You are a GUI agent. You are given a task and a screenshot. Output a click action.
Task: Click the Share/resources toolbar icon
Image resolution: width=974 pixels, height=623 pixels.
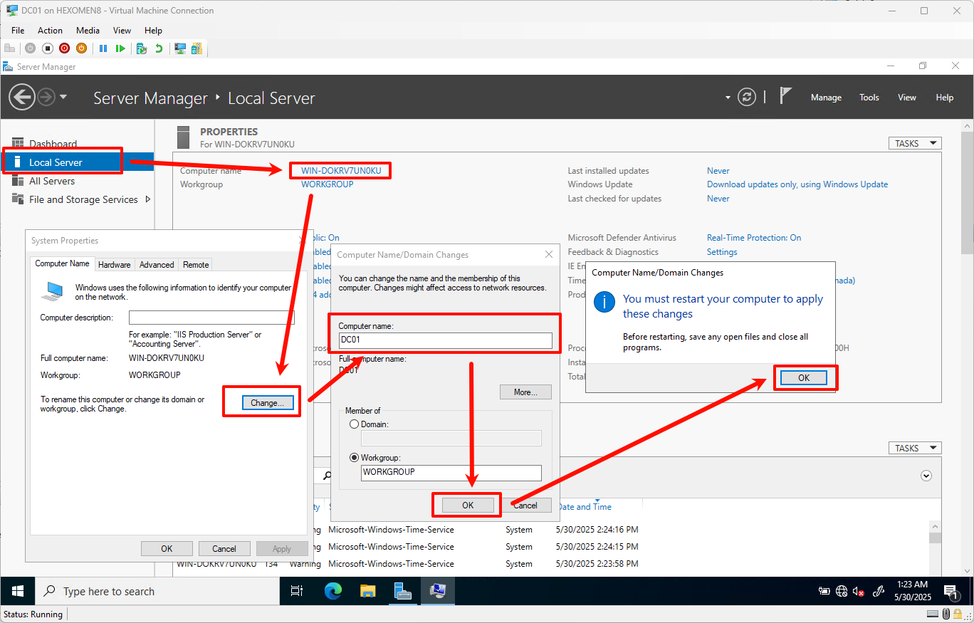coord(197,48)
